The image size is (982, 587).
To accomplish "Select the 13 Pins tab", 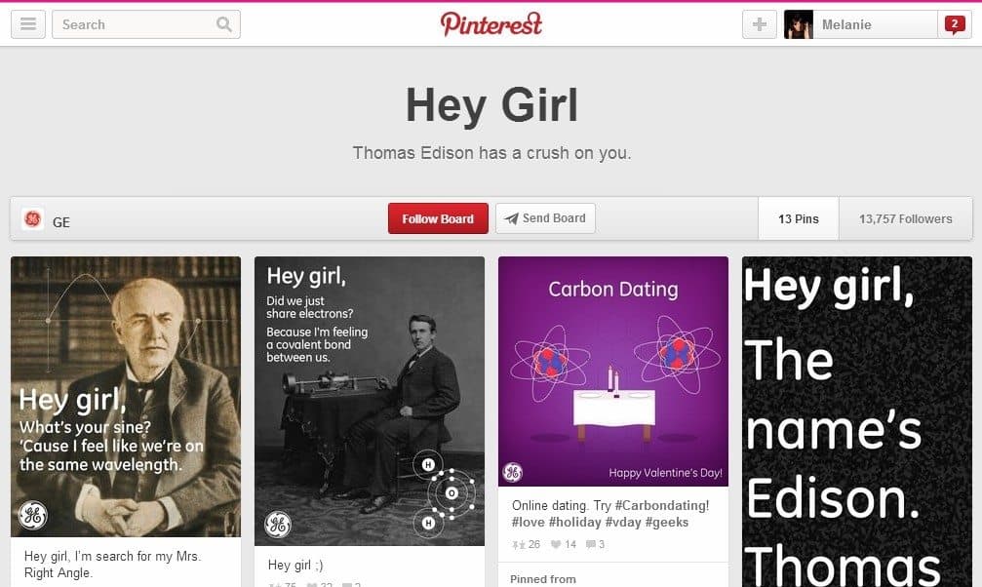I will pos(799,218).
